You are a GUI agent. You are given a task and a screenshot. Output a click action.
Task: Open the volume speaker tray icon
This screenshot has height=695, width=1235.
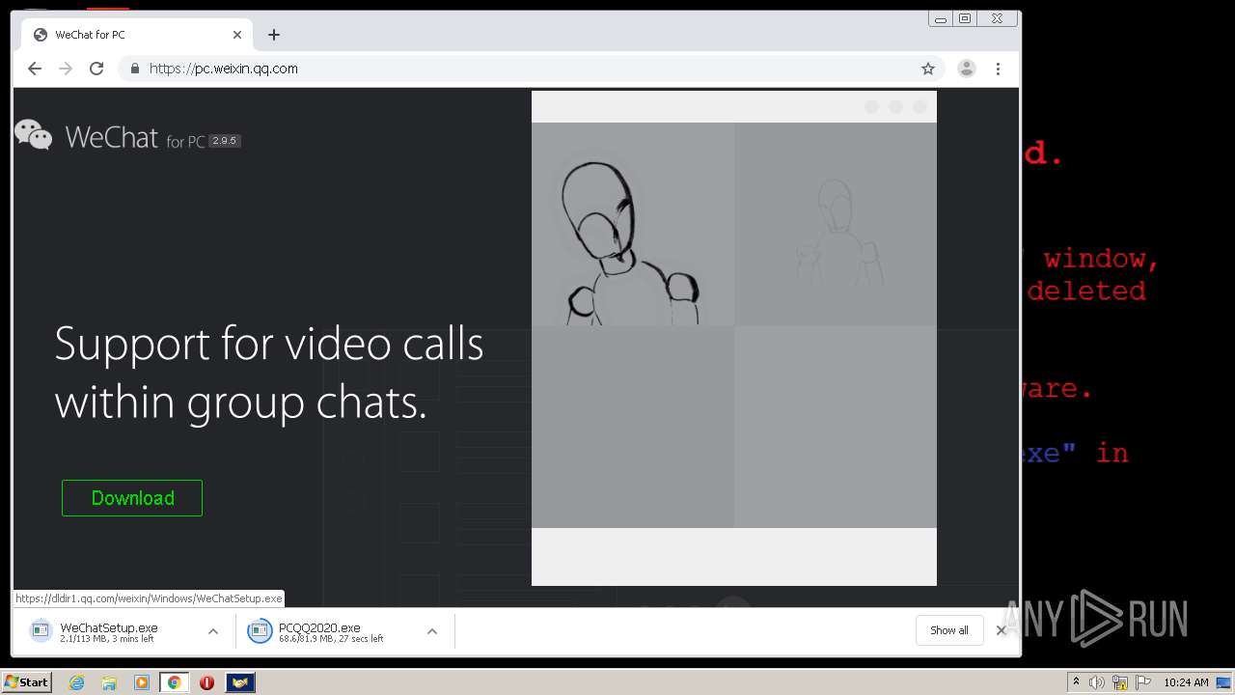(x=1097, y=682)
